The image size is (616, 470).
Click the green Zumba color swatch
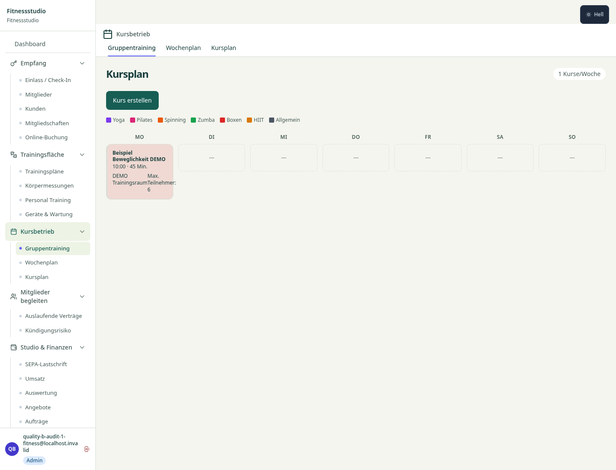(193, 120)
